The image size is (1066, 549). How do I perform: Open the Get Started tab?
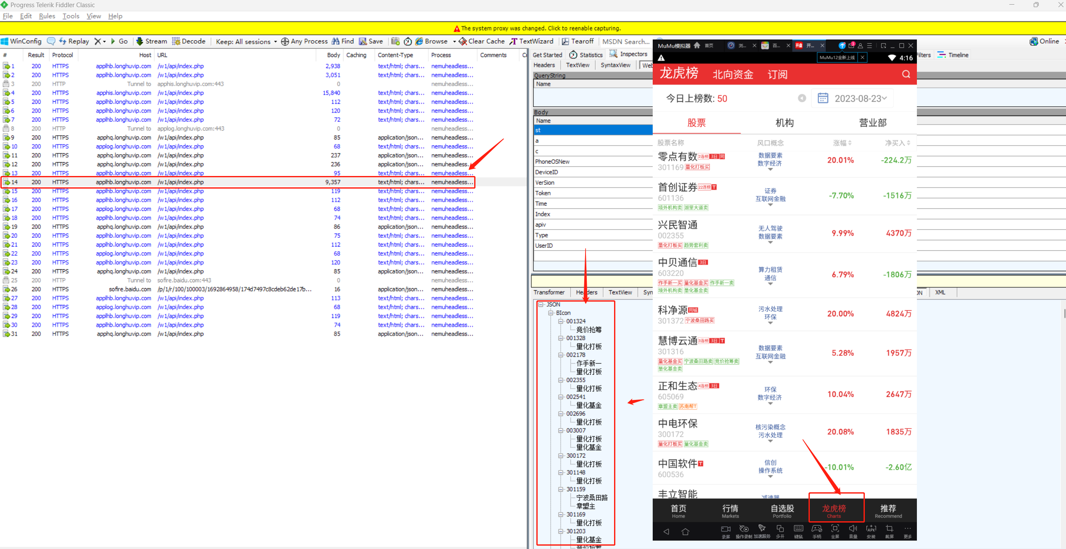click(x=547, y=55)
